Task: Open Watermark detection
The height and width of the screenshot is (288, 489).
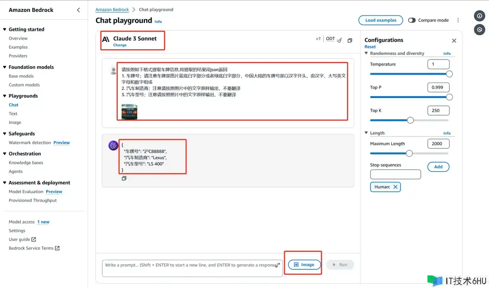Action: pos(30,143)
